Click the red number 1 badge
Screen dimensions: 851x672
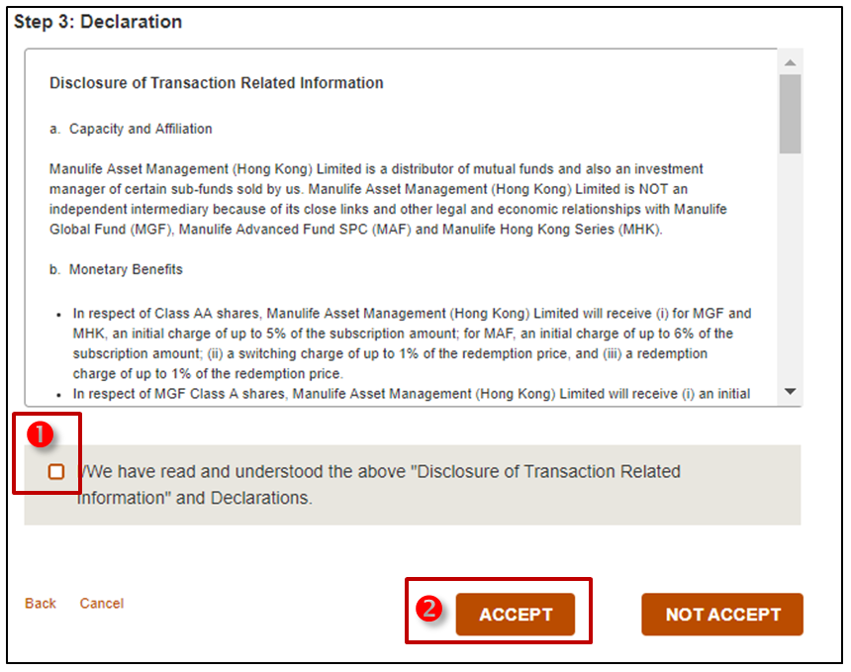click(37, 432)
